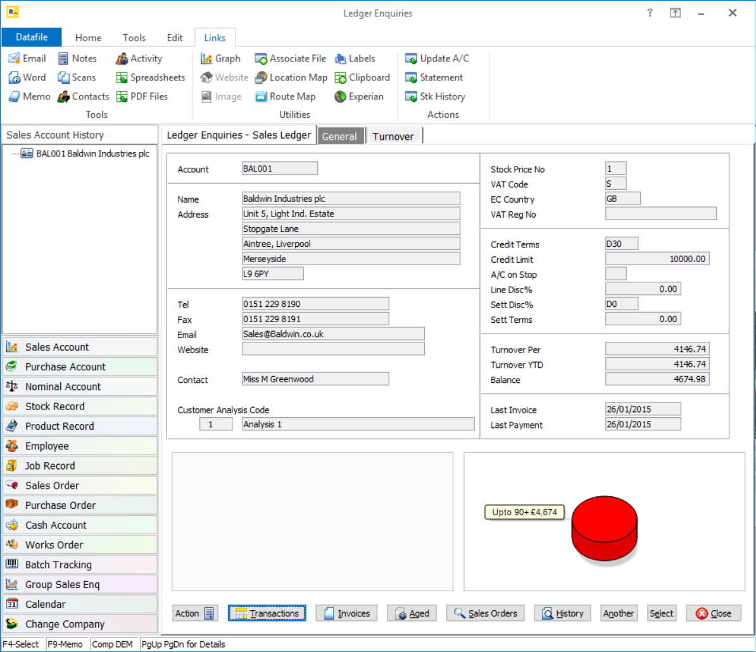Open the Calendar
This screenshot has width=756, height=652.
(80, 604)
